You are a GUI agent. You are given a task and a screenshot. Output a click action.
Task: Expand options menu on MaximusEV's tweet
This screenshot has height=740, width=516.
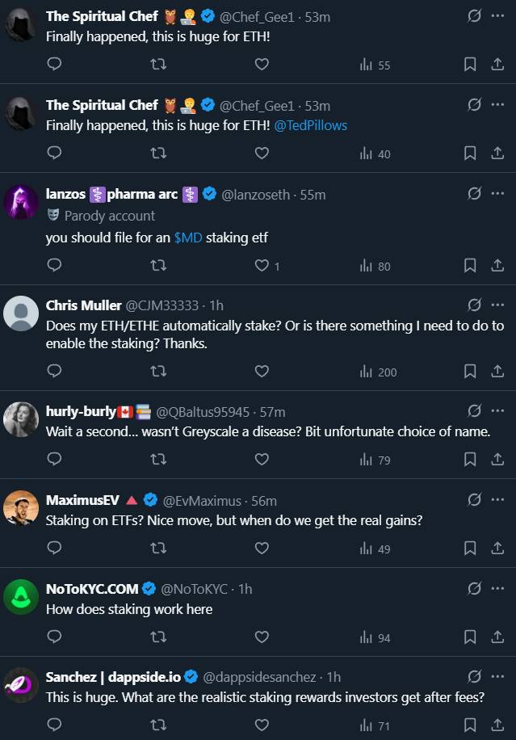tap(497, 499)
